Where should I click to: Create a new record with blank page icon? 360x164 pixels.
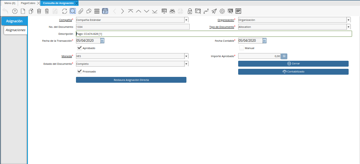tap(23, 11)
